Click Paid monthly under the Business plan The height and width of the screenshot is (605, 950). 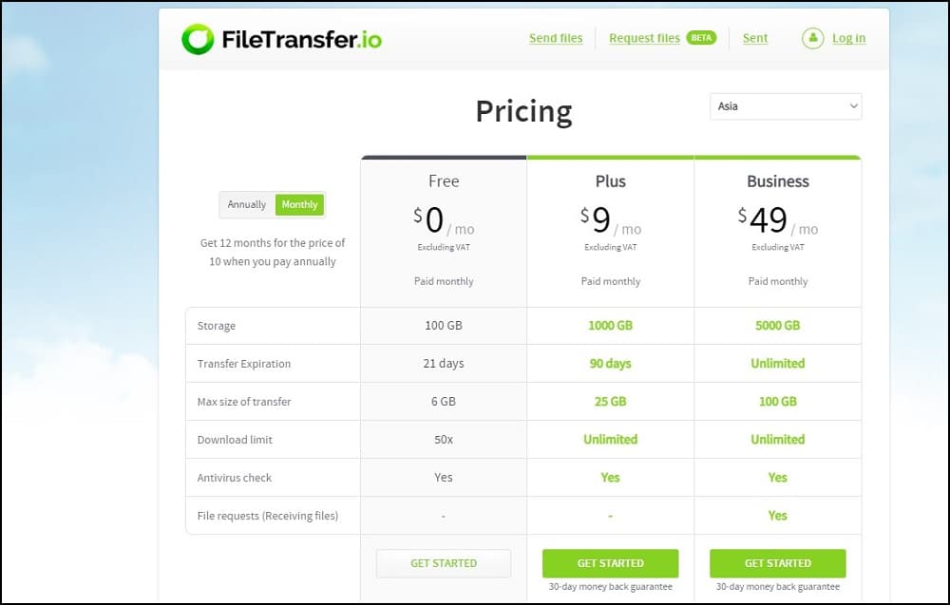point(777,281)
